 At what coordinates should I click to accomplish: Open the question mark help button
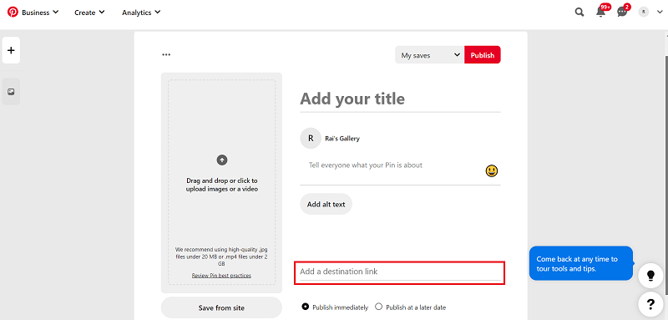tap(650, 304)
